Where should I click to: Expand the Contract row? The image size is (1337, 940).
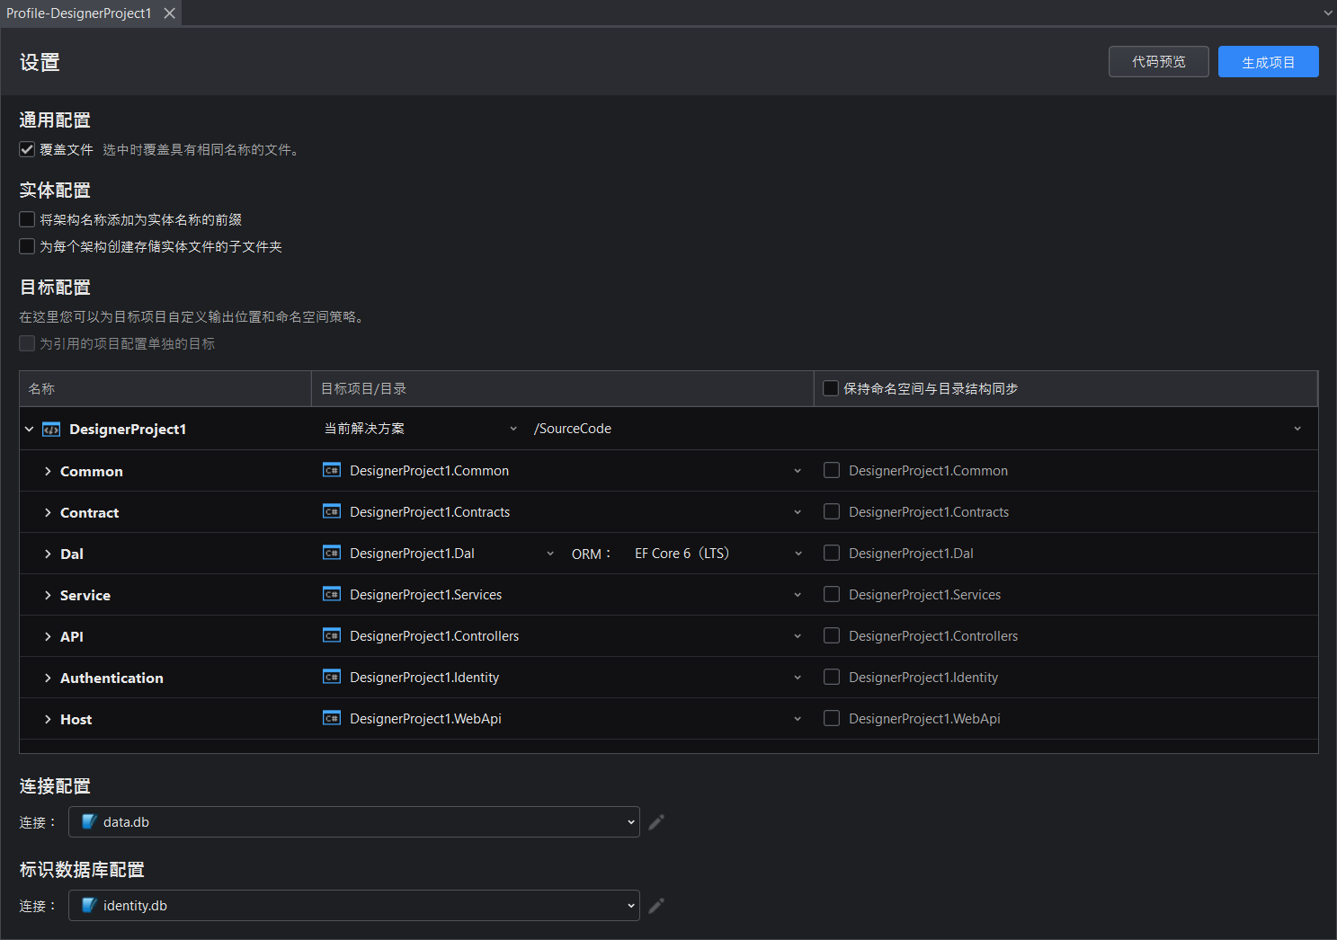(48, 512)
